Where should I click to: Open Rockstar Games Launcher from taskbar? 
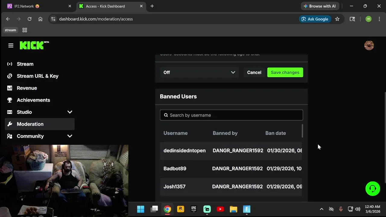(181, 209)
